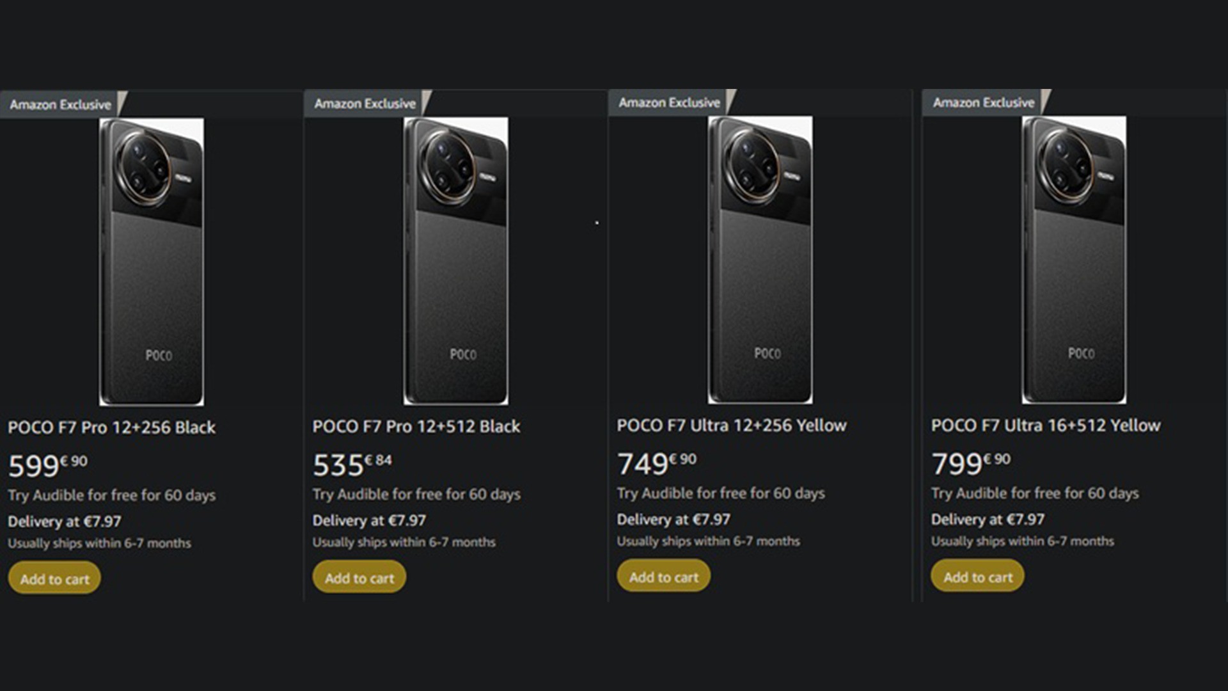Try Audible free under the 535€ phone
The image size is (1228, 691).
click(416, 494)
